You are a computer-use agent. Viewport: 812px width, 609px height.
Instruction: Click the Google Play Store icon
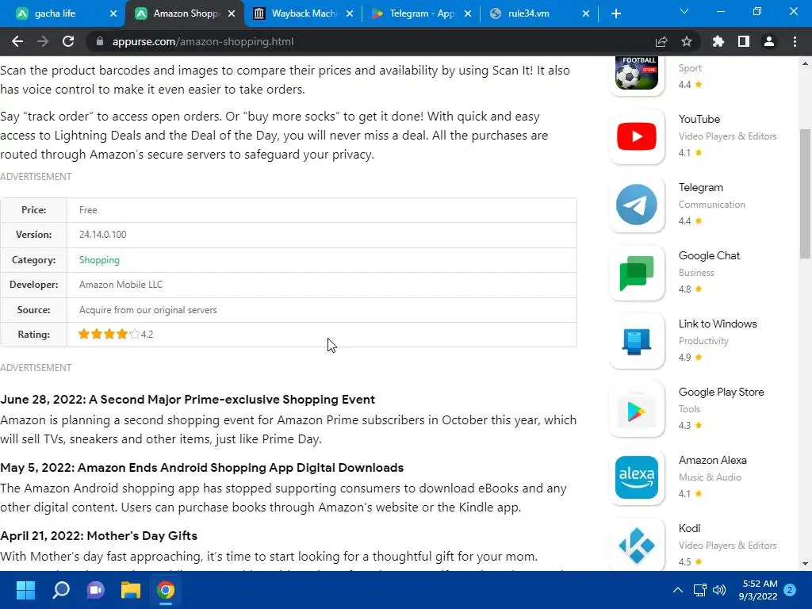[637, 410]
